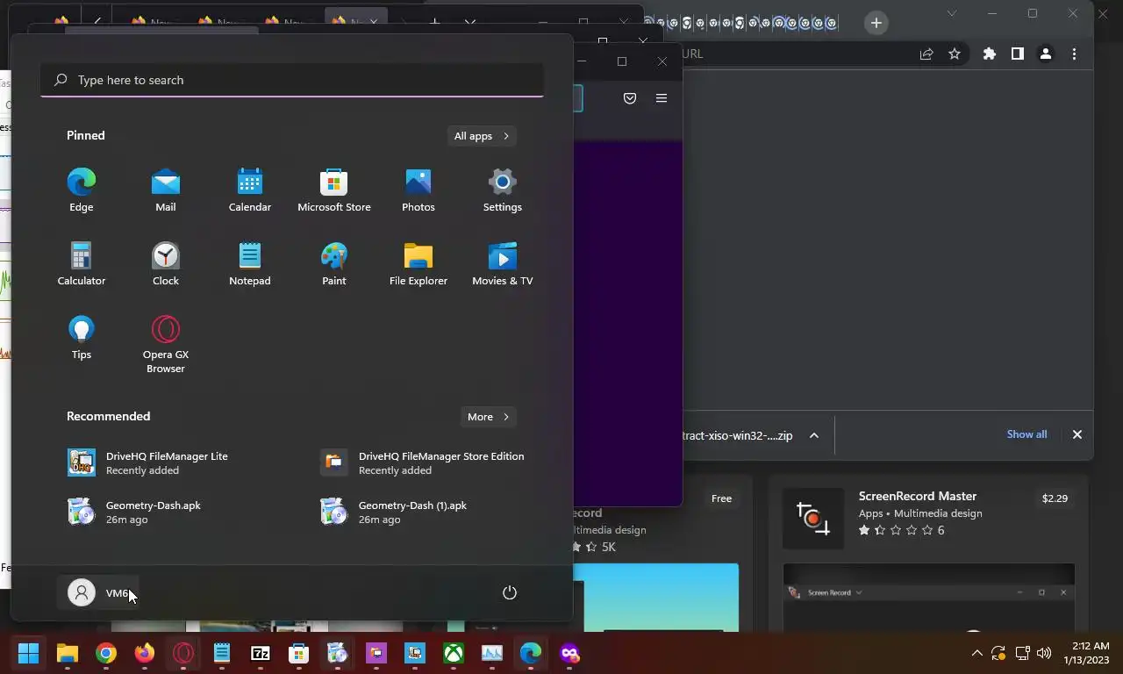
Task: Open the VM user account menu
Action: click(98, 592)
